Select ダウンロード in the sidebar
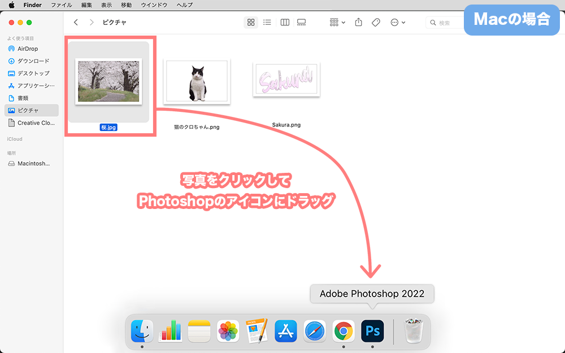This screenshot has width=565, height=353. (x=31, y=61)
